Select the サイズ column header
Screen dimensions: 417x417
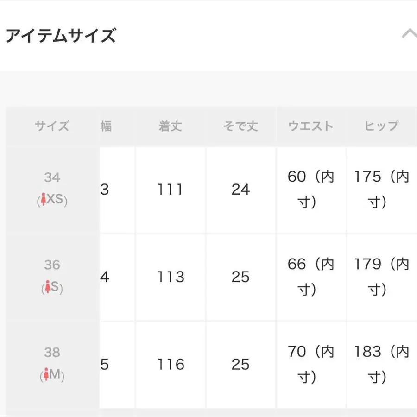52,126
